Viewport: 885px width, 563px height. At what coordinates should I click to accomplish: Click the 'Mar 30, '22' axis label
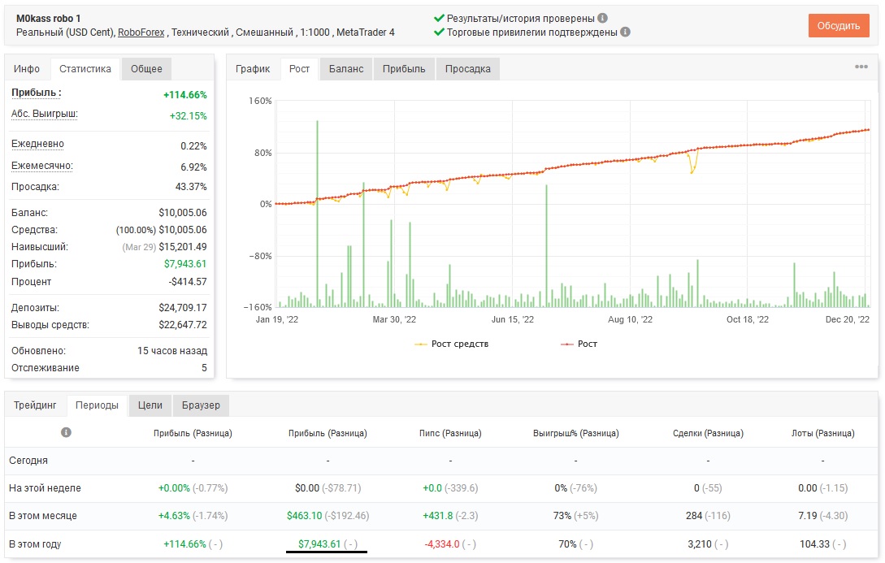tap(394, 319)
